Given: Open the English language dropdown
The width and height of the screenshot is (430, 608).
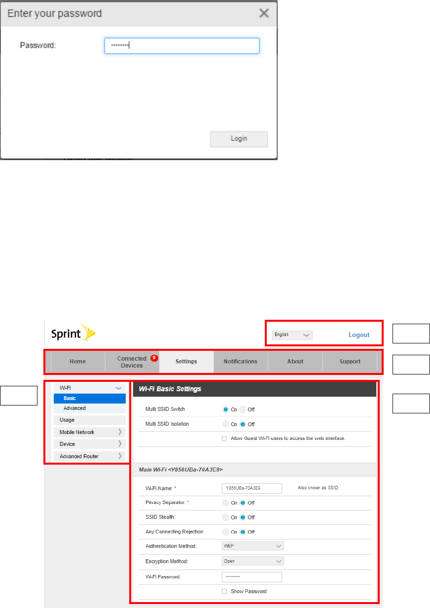Looking at the screenshot, I should pyautogui.click(x=292, y=335).
